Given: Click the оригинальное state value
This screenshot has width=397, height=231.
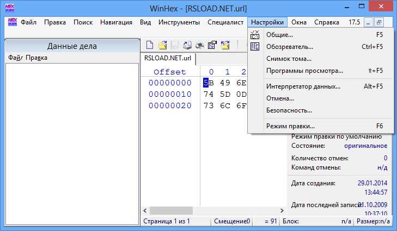Looking at the screenshot, I should 365,146.
